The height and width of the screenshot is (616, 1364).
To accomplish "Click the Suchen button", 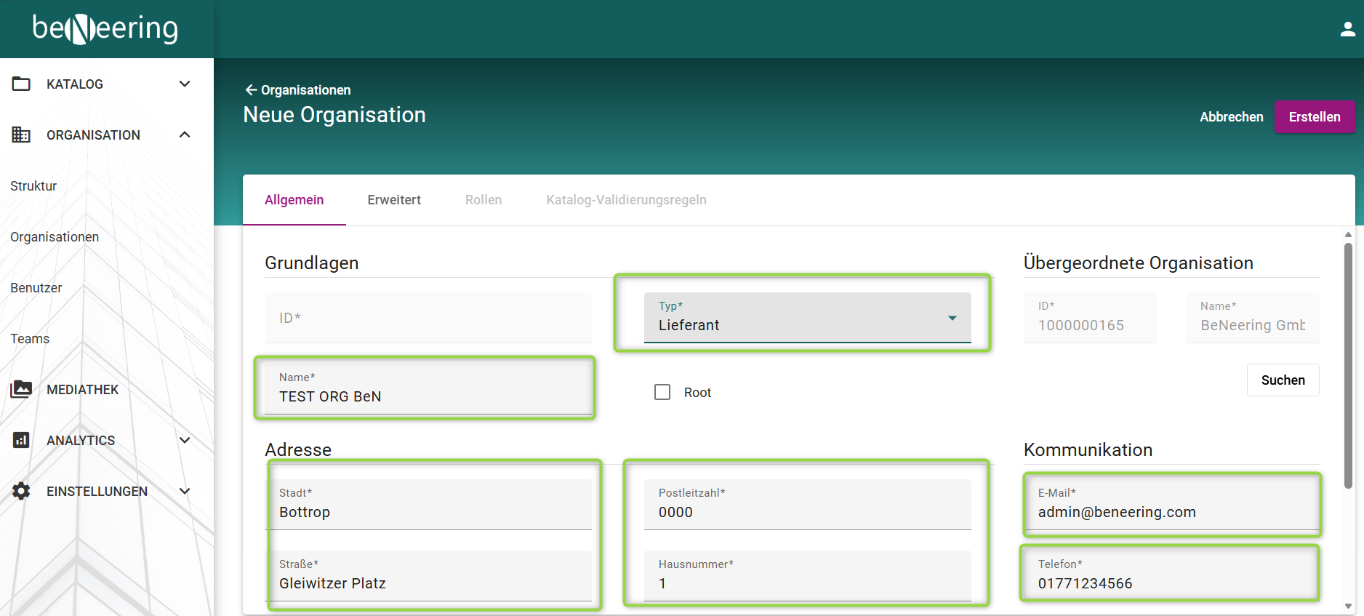I will tap(1283, 380).
